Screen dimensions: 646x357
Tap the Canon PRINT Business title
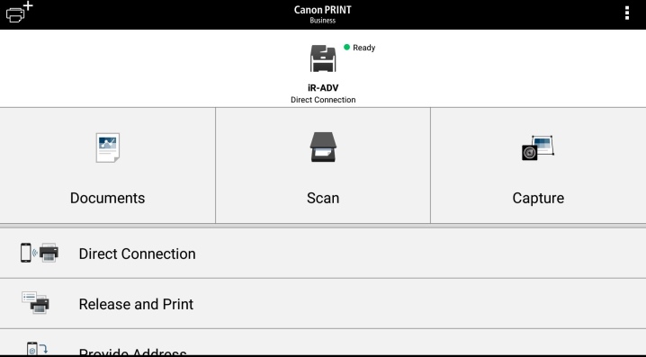coord(323,14)
